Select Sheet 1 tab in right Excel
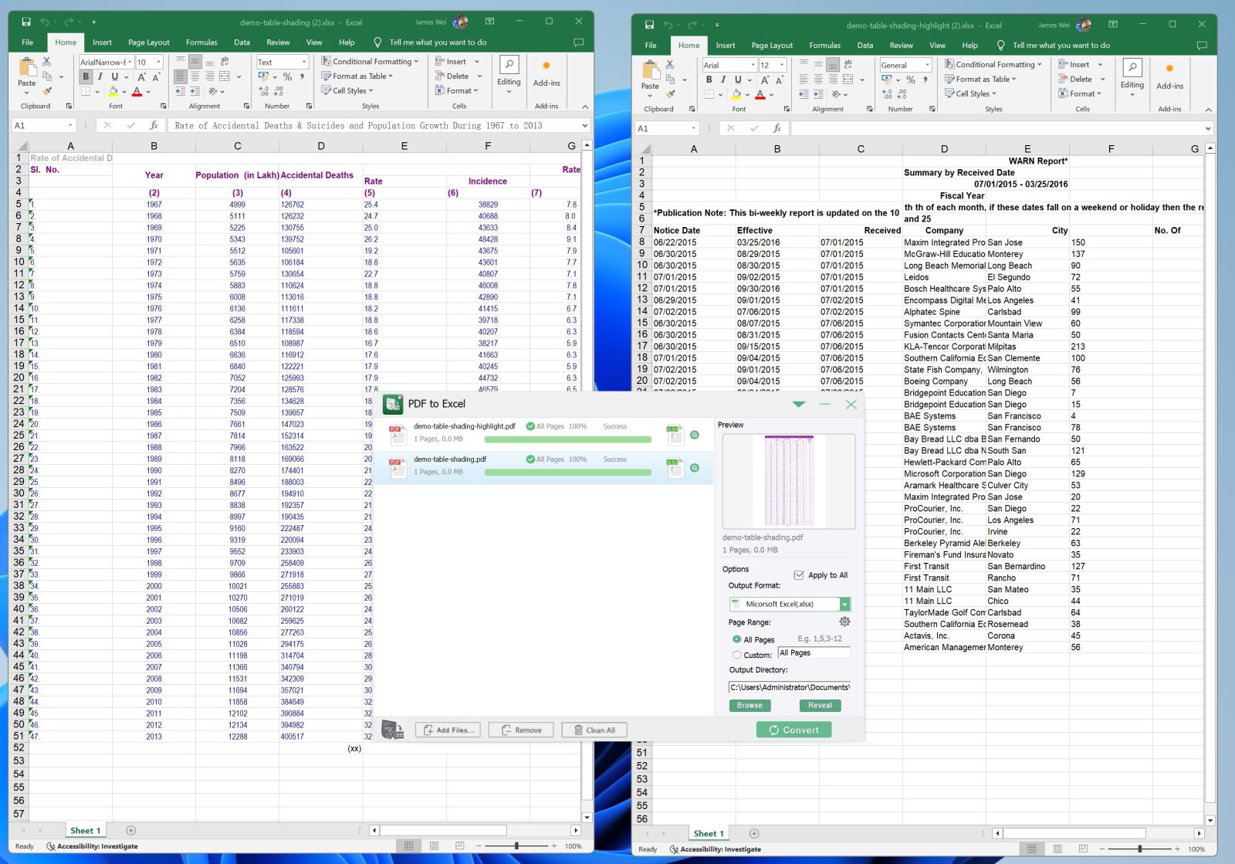 point(708,834)
